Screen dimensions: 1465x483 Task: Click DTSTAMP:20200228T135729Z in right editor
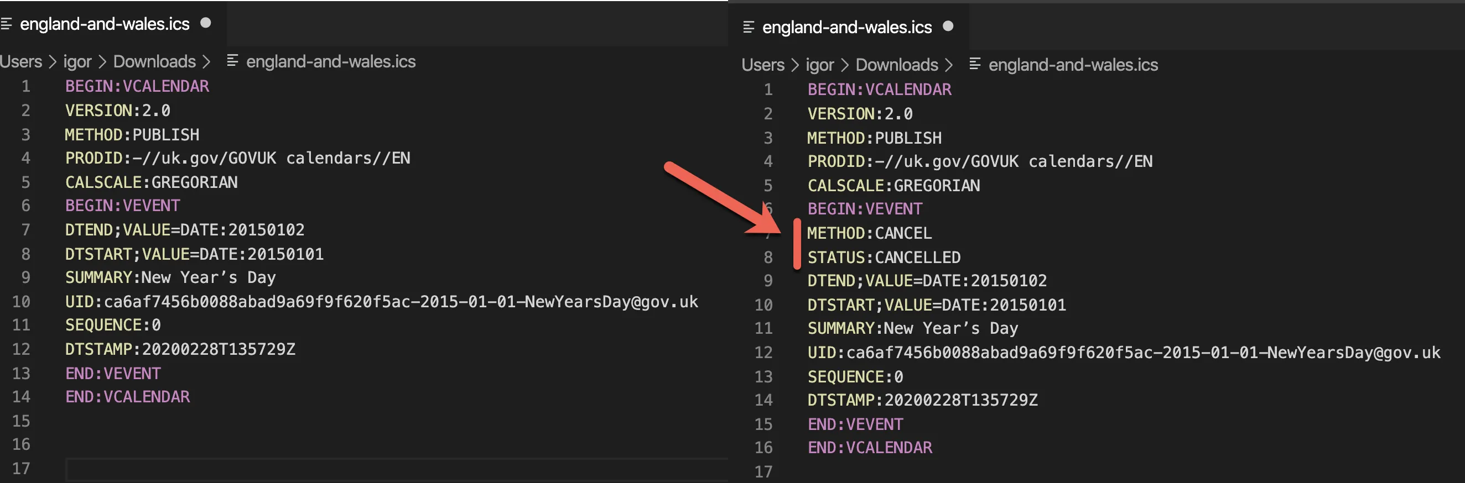point(922,400)
